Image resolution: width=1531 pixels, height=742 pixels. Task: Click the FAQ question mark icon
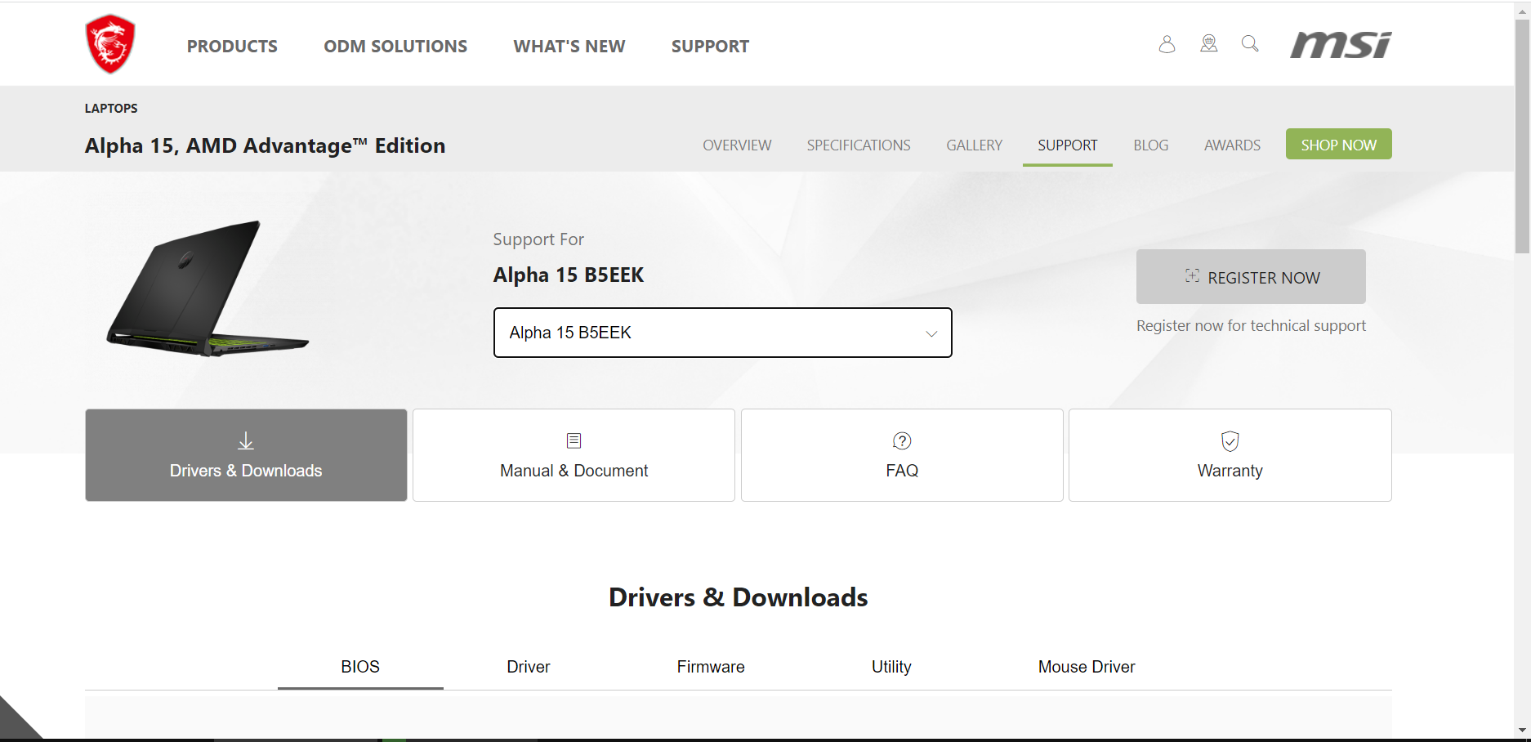(x=902, y=441)
